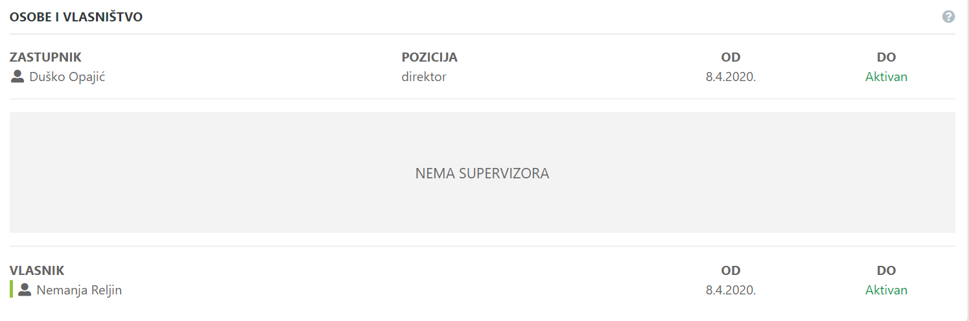Click owner start date 8.4.2020.
The width and height of the screenshot is (969, 321).
pyautogui.click(x=730, y=291)
